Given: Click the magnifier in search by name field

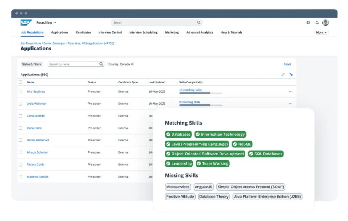Looking at the screenshot, I should point(101,64).
